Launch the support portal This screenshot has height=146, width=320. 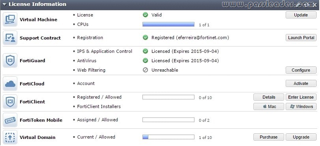[301, 37]
